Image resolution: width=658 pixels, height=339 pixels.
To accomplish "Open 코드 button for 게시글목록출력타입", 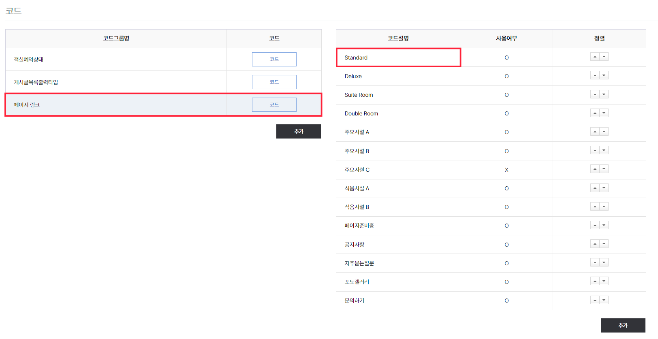I will [274, 82].
